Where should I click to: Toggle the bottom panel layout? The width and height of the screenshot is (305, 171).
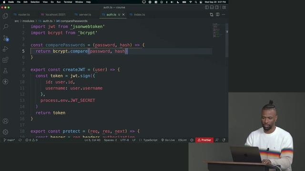coord(212,8)
